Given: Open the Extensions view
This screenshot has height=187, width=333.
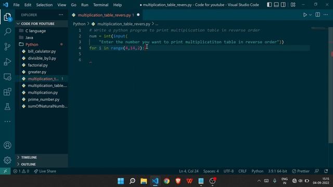Looking at the screenshot, I should pos(7,92).
